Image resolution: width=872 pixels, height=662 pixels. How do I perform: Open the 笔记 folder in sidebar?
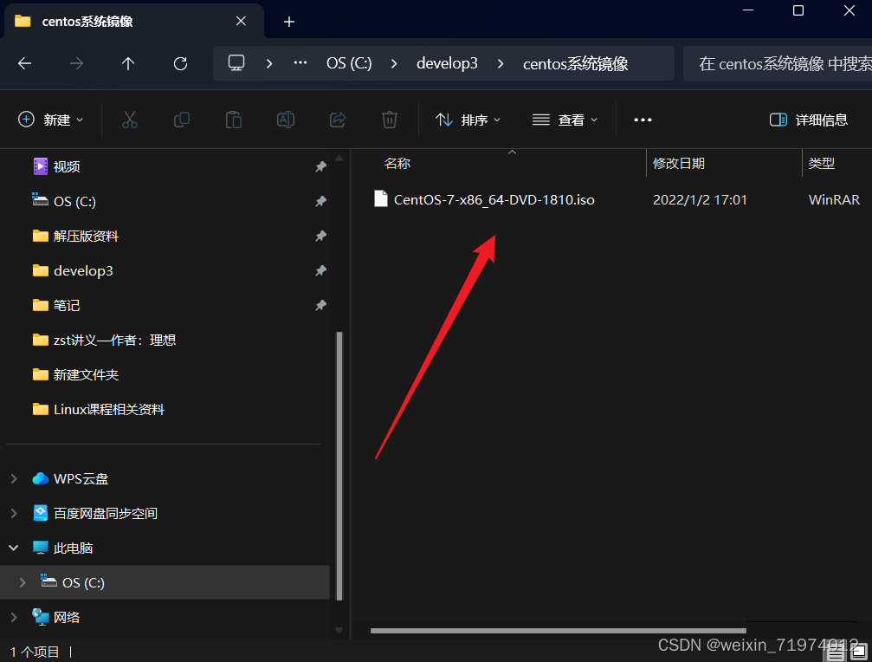[56, 305]
